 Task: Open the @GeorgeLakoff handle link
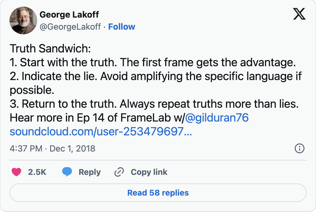tap(70, 27)
